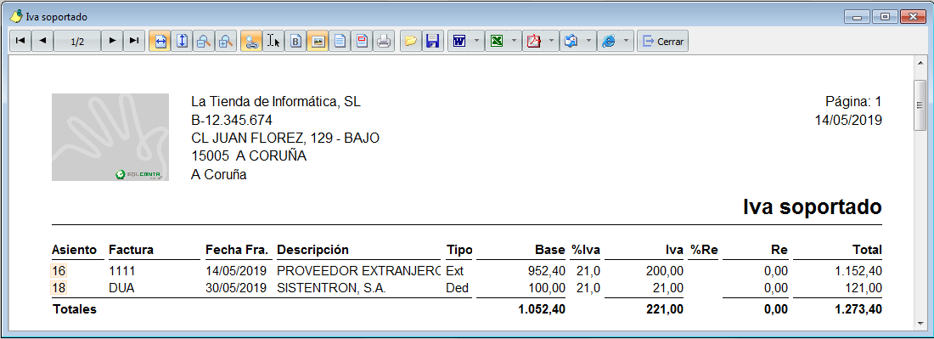Click the vertical scrollbar thumb
Image resolution: width=934 pixels, height=339 pixels.
click(x=920, y=105)
